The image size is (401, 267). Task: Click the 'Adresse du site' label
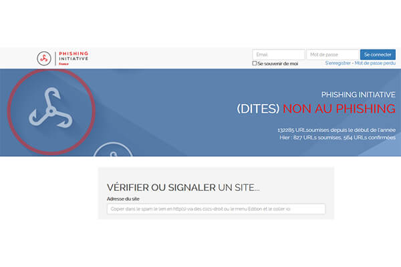(x=124, y=199)
